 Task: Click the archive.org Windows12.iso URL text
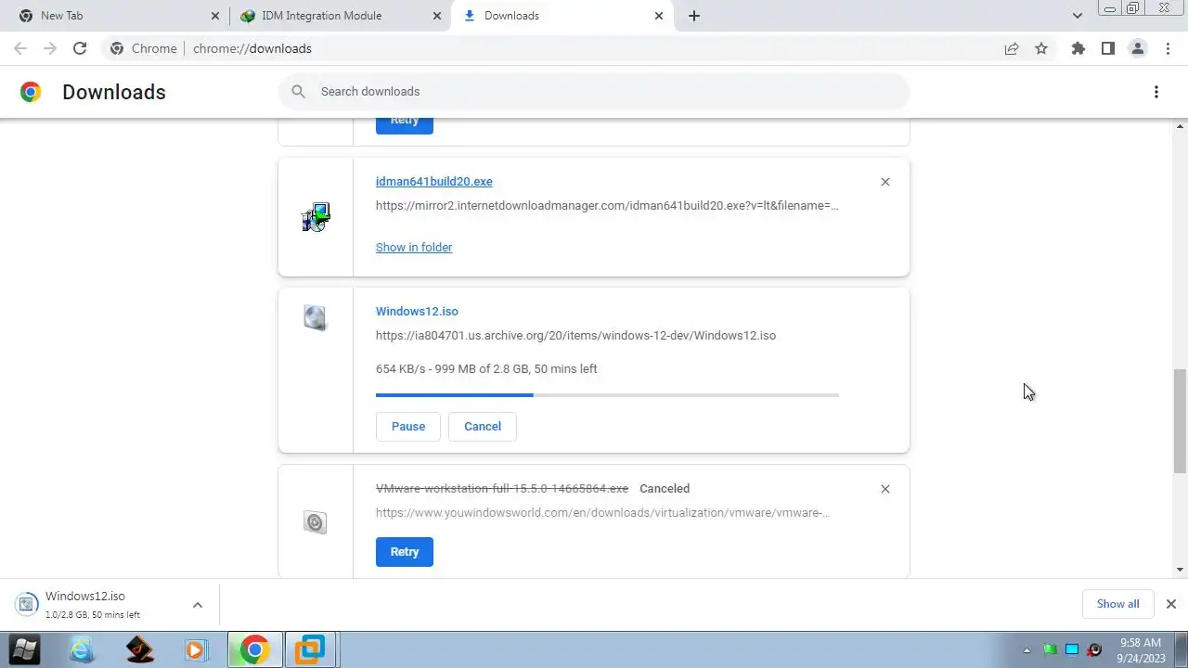pos(575,336)
